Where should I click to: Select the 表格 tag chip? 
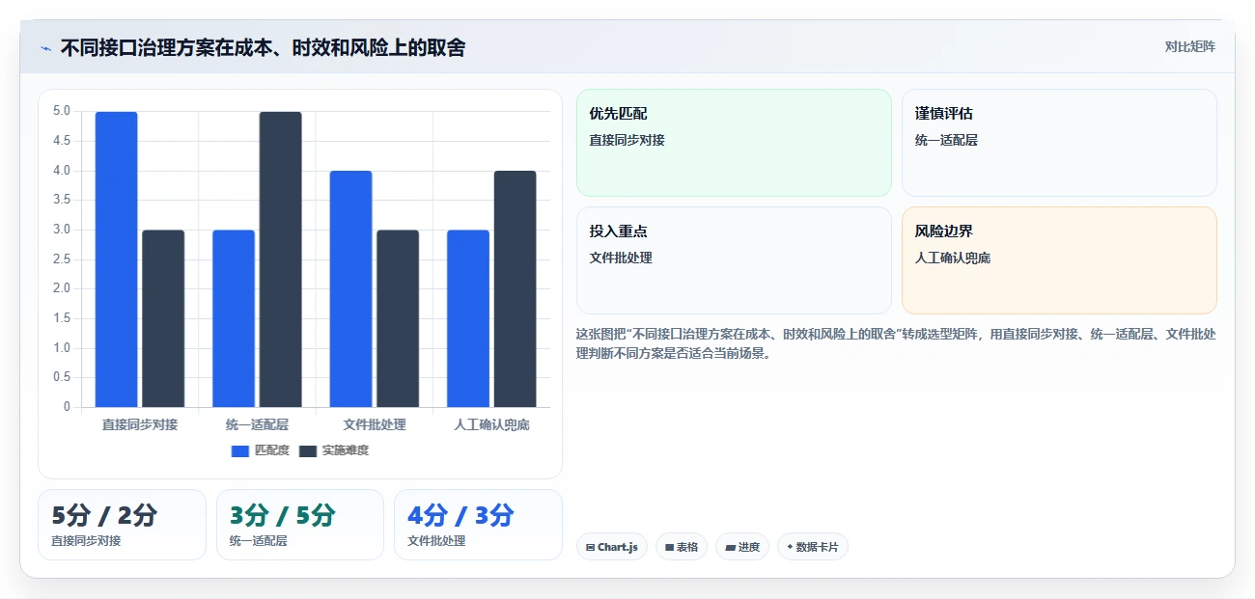coord(682,547)
